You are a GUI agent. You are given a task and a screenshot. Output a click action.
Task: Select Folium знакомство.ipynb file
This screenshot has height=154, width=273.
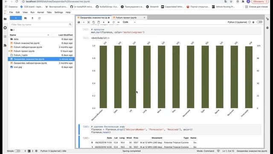click(x=41, y=43)
